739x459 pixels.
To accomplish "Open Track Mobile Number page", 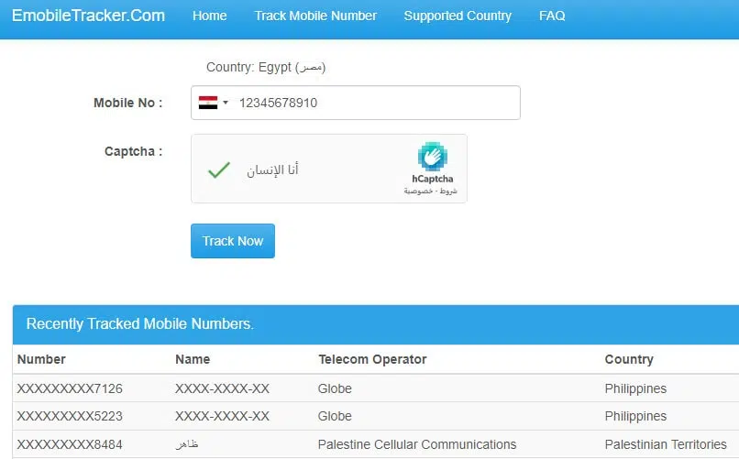I will click(315, 16).
